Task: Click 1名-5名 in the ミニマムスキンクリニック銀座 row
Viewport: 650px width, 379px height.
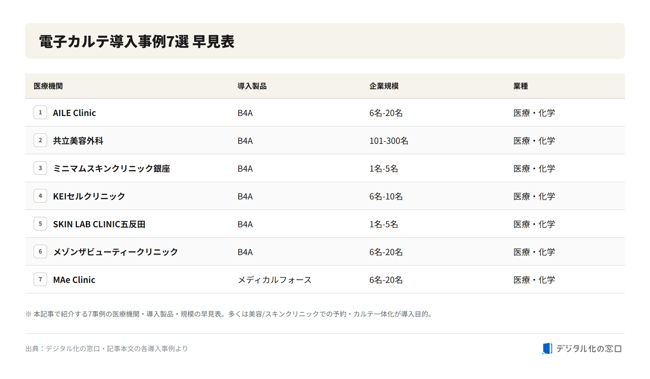Action: pos(384,169)
